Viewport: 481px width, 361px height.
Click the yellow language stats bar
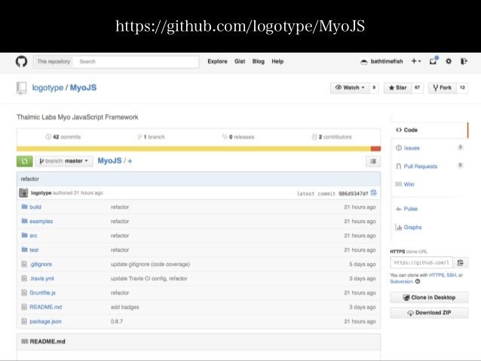194,148
